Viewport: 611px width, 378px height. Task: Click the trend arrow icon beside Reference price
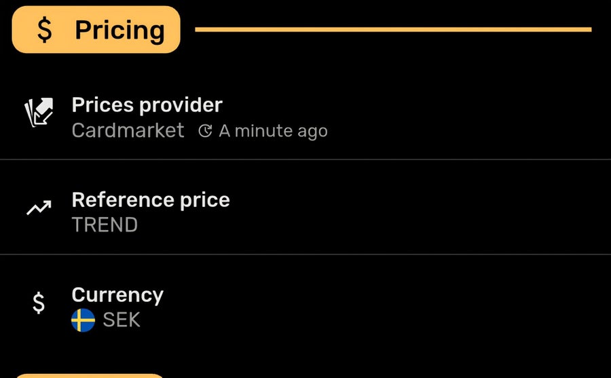click(x=39, y=208)
